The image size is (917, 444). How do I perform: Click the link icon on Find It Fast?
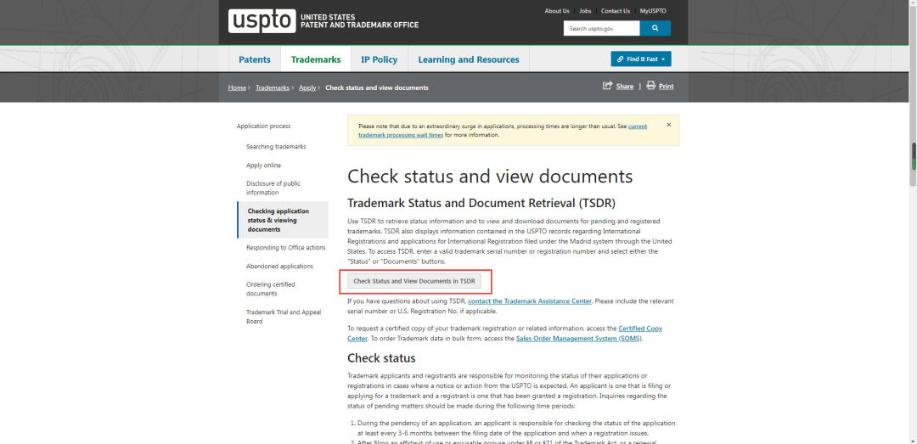point(620,59)
